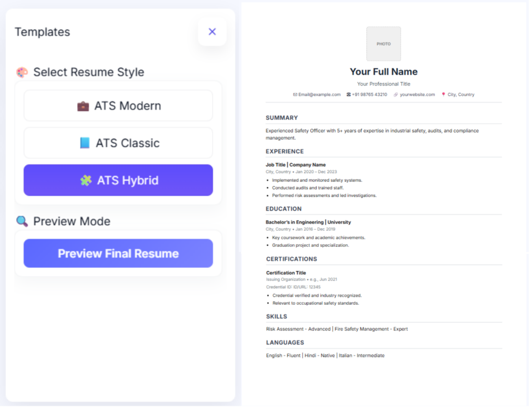Click the LANGUAGES section heading
The width and height of the screenshot is (529, 407).
[285, 342]
